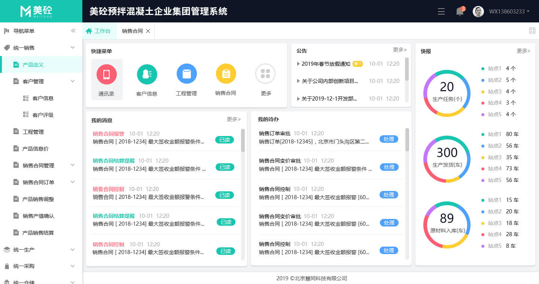Viewport: 539px width, 284px height.
Task: Open the 通讯录 quick menu icon
Action: 107,74
